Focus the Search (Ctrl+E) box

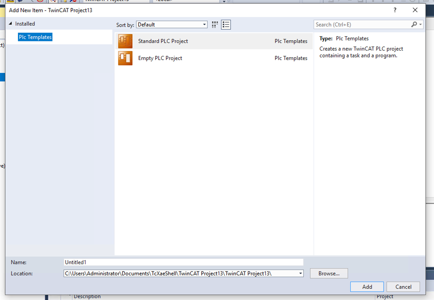point(362,25)
